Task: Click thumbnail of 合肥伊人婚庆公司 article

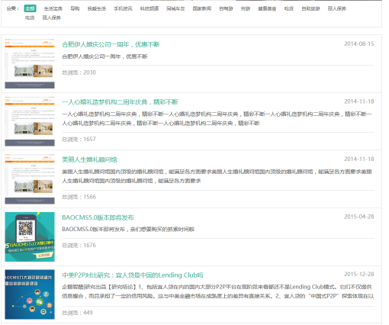Action: [x=30, y=63]
